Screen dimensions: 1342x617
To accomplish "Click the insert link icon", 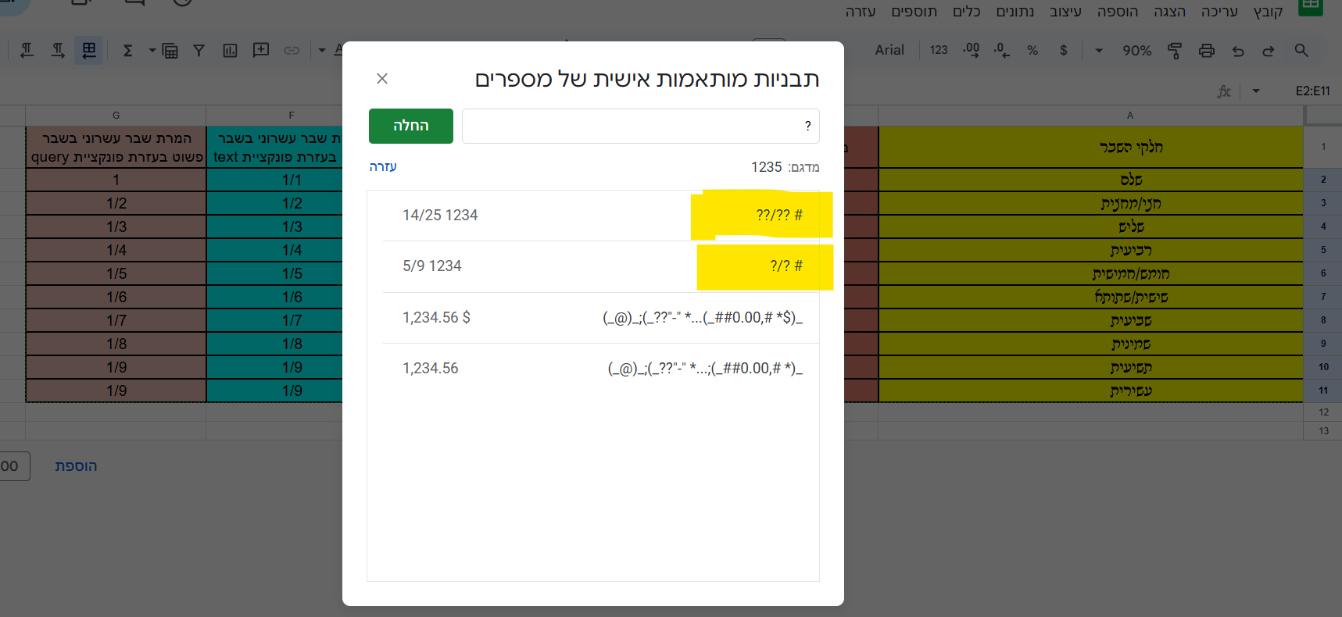I will (292, 51).
